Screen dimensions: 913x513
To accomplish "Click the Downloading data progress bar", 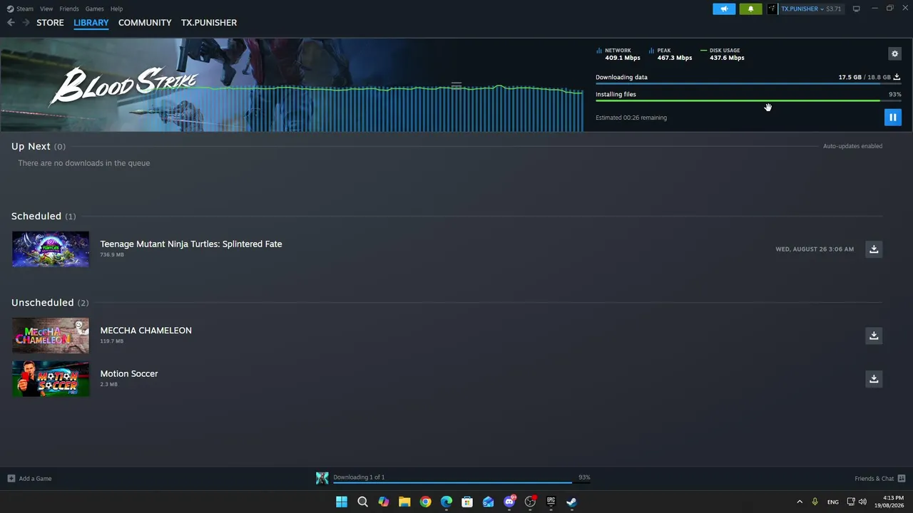I will click(x=748, y=83).
